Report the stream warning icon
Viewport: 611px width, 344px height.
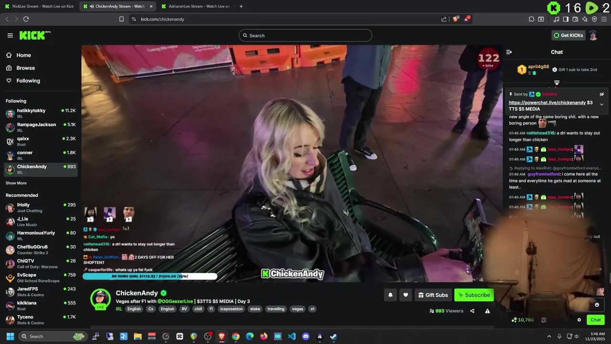point(487,311)
